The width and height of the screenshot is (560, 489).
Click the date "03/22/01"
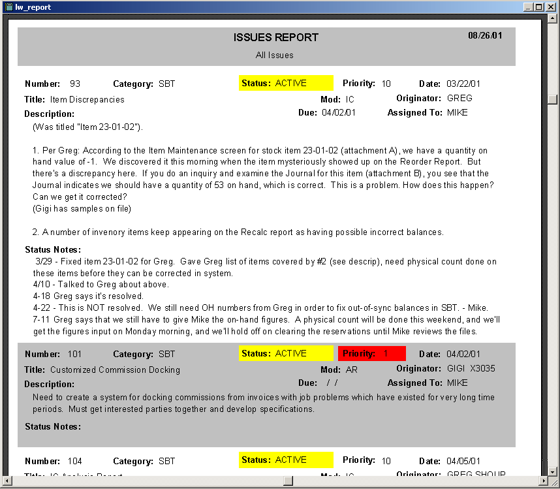463,84
